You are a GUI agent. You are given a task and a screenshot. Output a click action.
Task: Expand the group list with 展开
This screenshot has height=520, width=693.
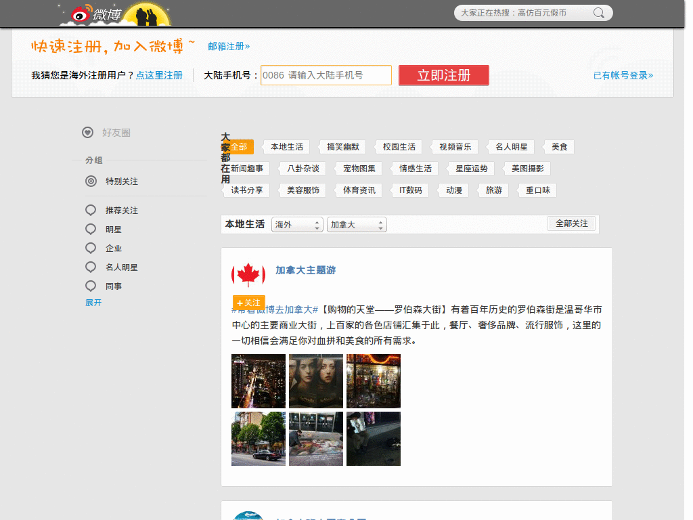coord(93,303)
